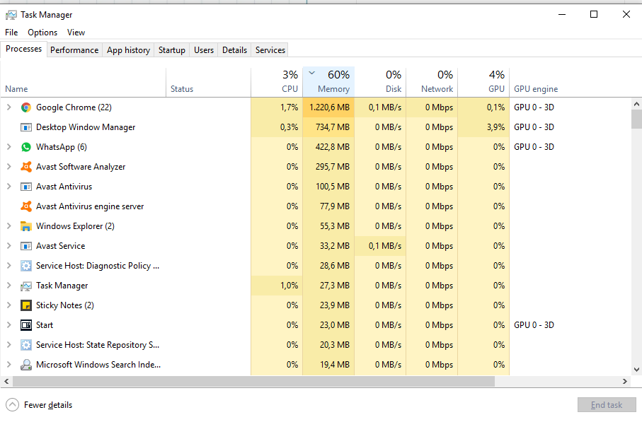Viewport: 642px width, 422px height.
Task: Select the Sticky Notes process icon
Action: point(25,305)
